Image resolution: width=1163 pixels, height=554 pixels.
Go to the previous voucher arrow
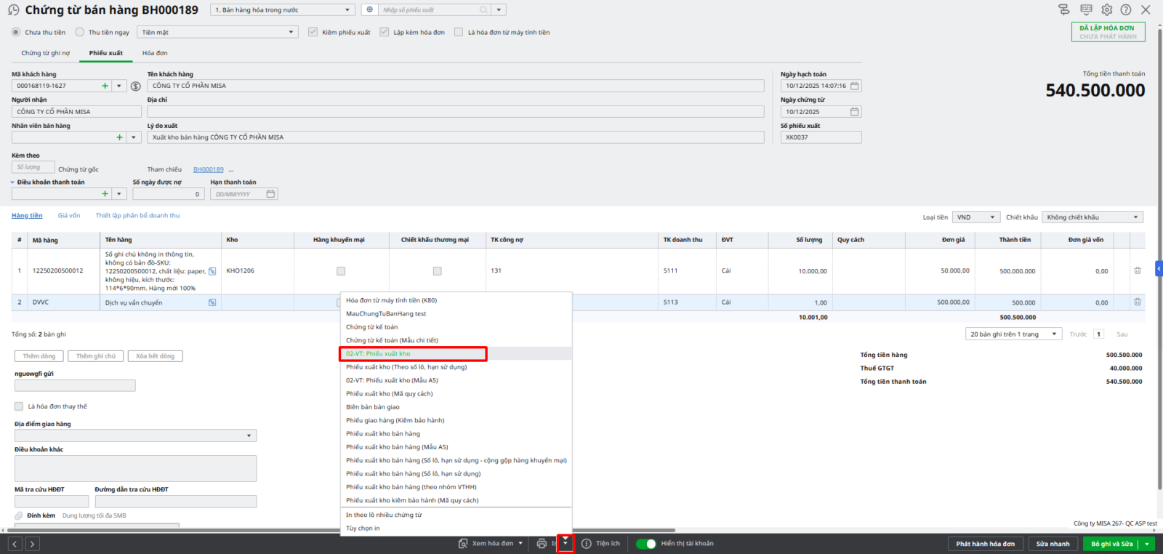click(x=15, y=544)
